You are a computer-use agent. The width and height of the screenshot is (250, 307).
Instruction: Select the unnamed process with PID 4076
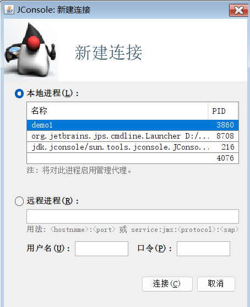click(133, 158)
